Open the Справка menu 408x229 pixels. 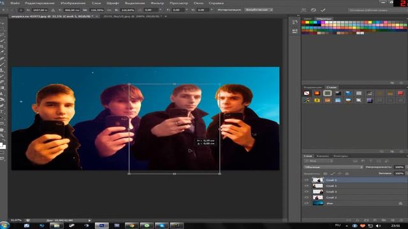click(216, 3)
